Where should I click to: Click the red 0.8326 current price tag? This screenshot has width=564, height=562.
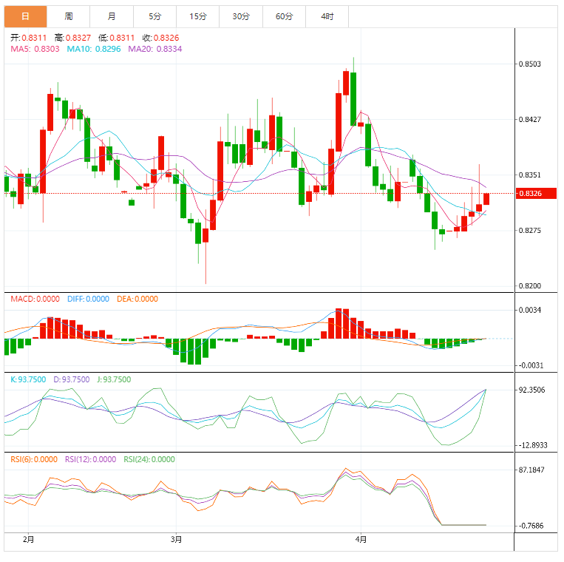click(536, 194)
